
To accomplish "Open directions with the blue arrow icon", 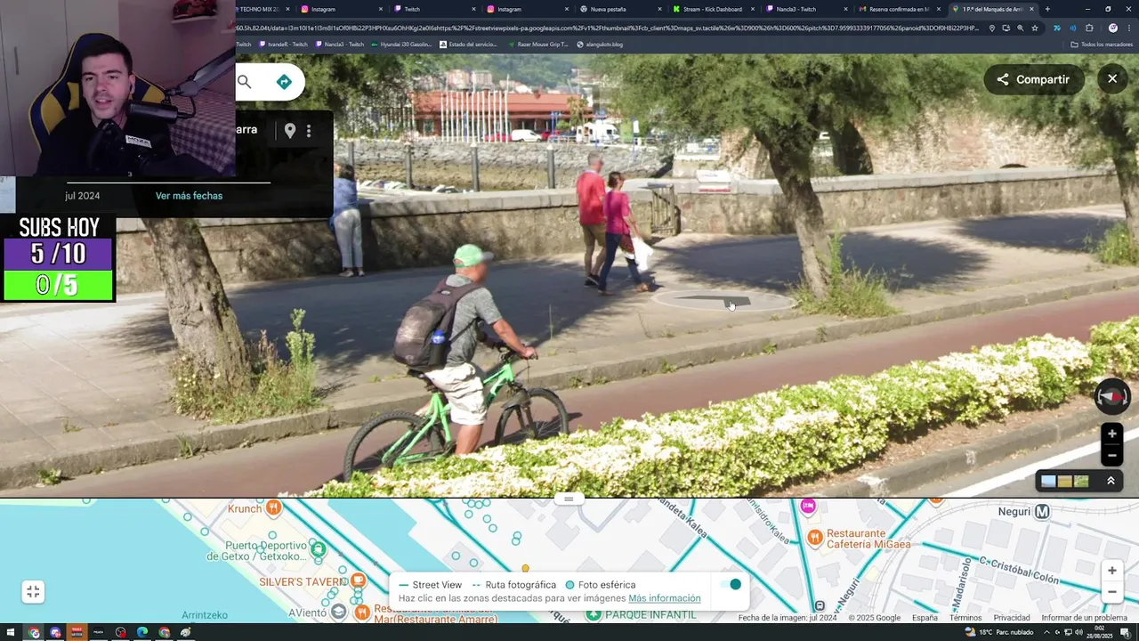I will [284, 82].
